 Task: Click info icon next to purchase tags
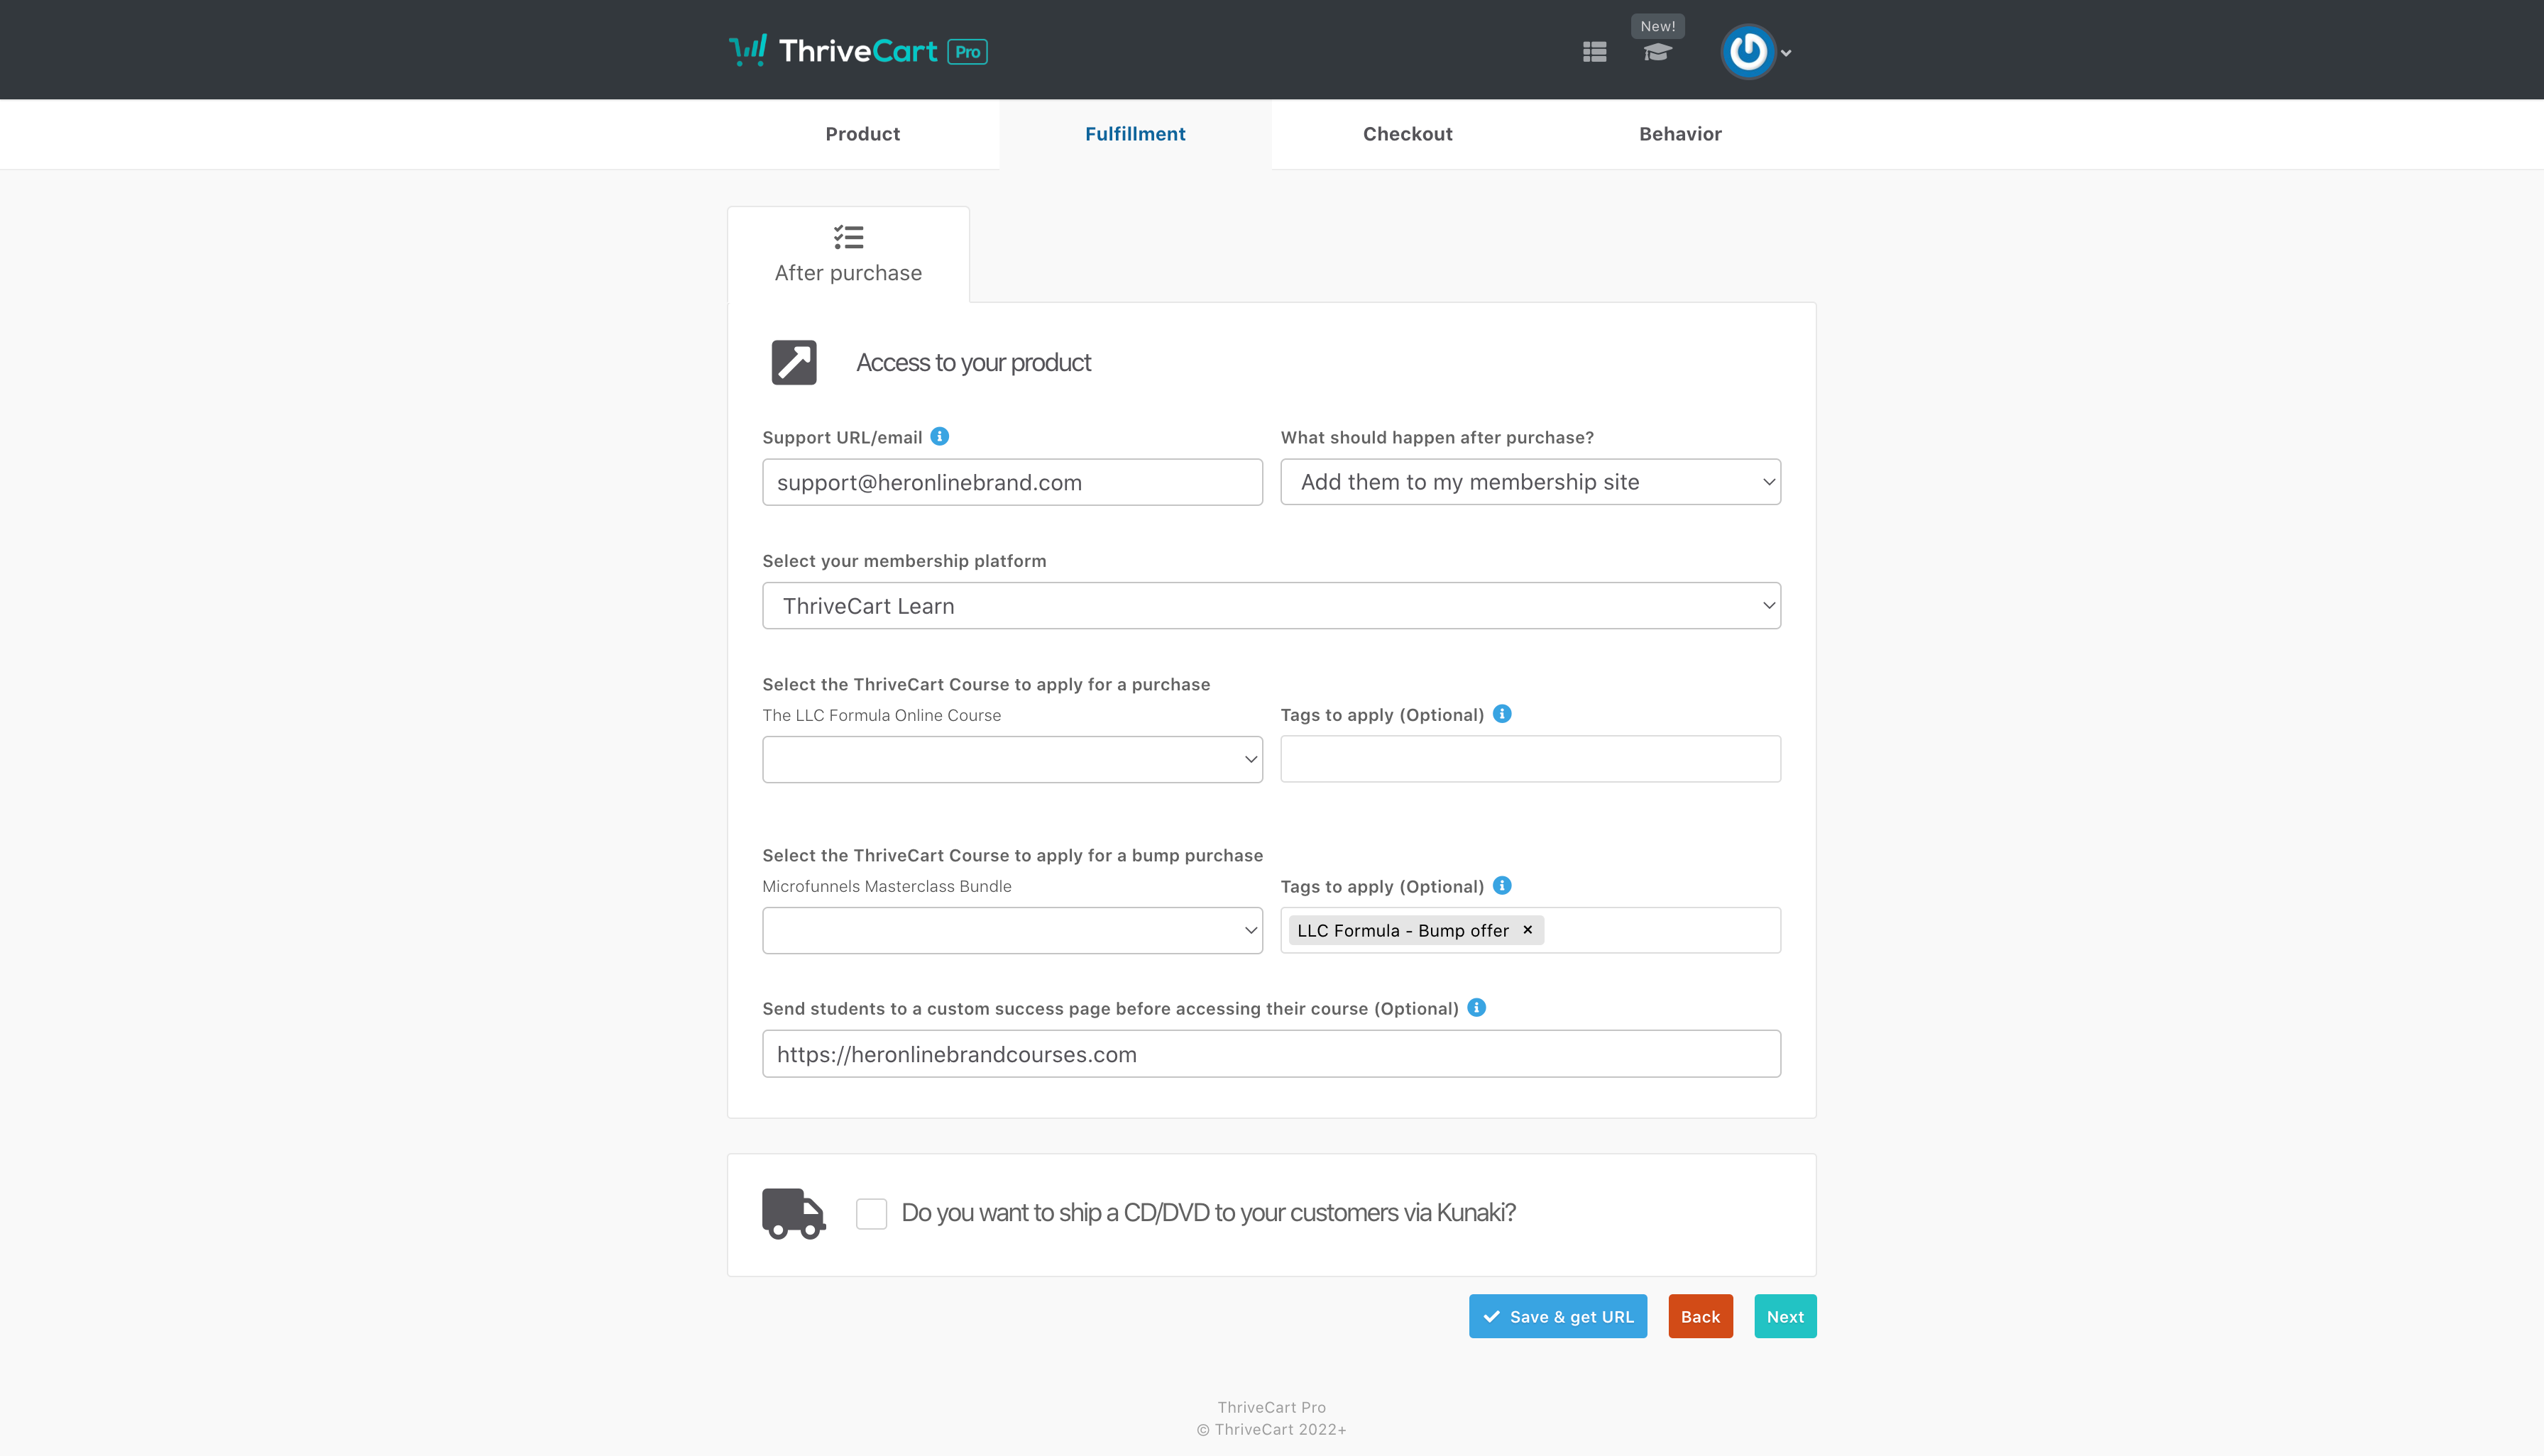[1501, 714]
